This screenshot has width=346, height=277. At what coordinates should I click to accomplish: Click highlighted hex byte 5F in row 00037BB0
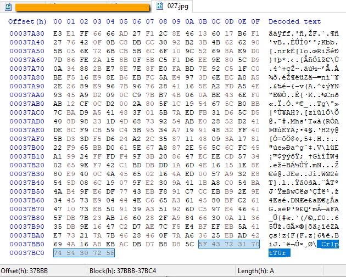tap(203, 244)
